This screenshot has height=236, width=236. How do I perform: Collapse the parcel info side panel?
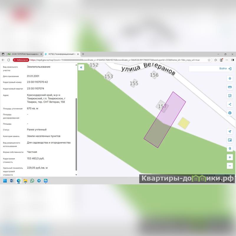click(81, 68)
